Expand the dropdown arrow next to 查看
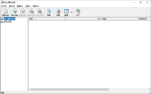Image resolution: width=151 pixels, height=94 pixels. coord(72,12)
